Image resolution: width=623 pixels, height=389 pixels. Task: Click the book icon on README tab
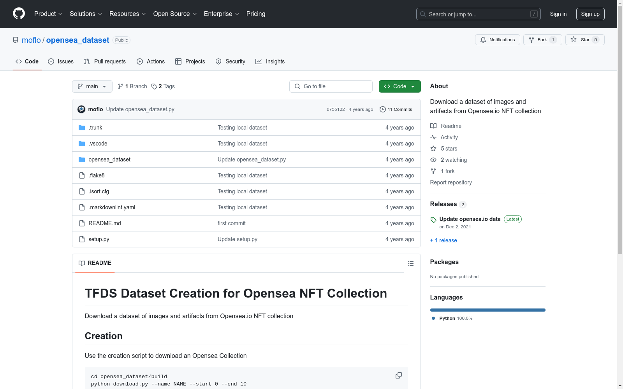coord(82,263)
